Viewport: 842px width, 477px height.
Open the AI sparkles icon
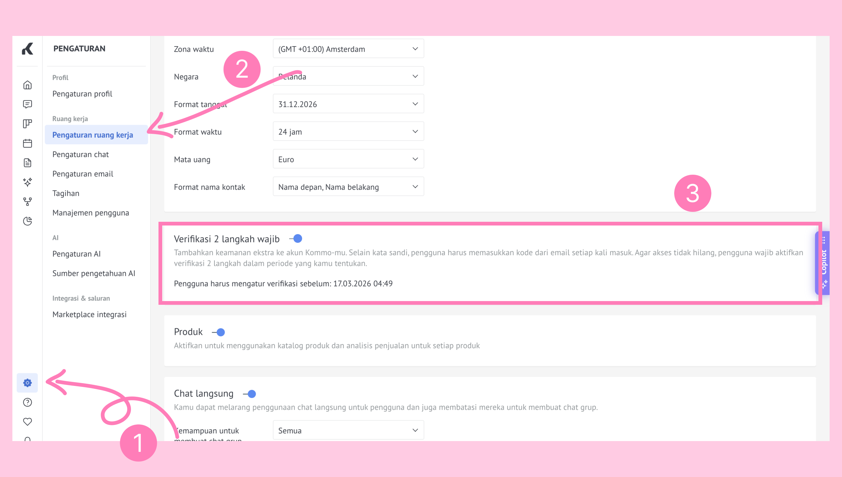coord(28,182)
